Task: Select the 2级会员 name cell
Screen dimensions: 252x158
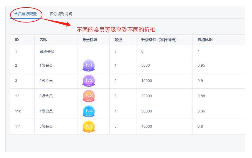Action: (46, 81)
